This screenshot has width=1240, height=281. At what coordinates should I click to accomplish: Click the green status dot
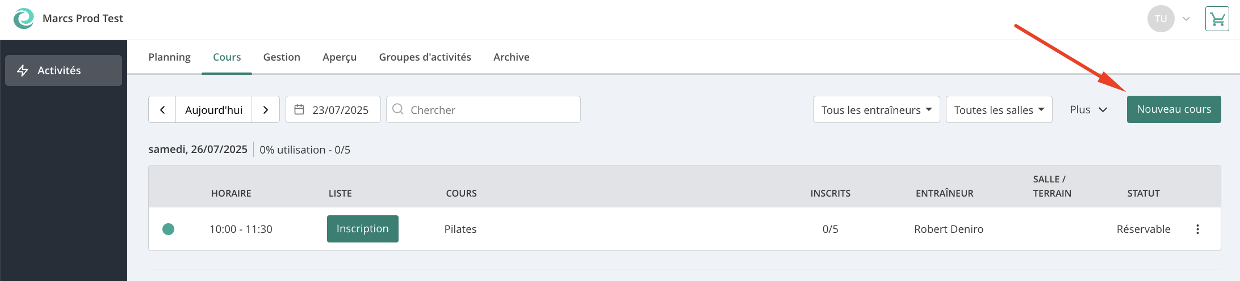point(168,229)
